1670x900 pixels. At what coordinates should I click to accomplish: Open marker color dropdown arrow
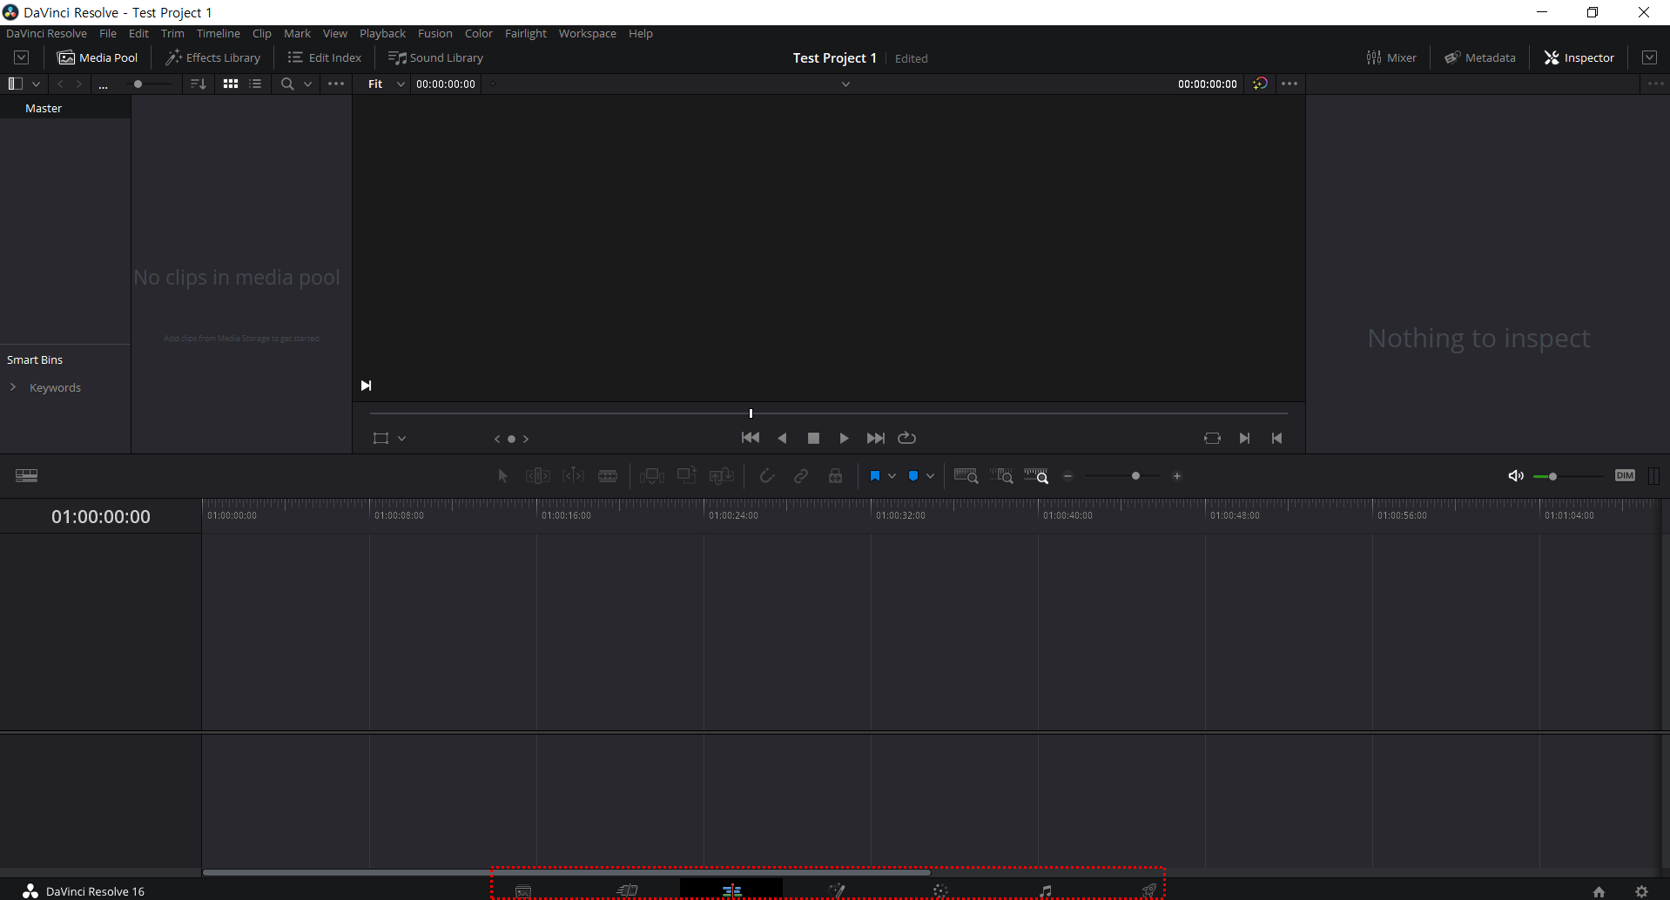click(930, 476)
